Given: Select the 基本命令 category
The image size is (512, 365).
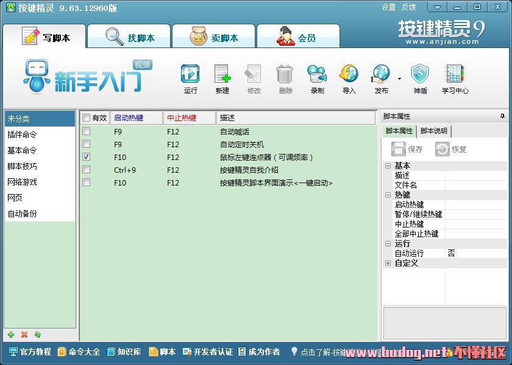Looking at the screenshot, I should pyautogui.click(x=40, y=150).
